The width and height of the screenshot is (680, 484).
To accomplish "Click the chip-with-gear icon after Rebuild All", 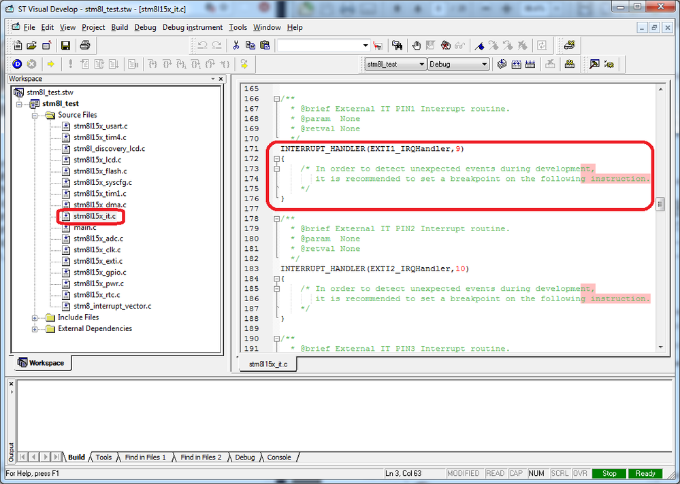I will 570,64.
